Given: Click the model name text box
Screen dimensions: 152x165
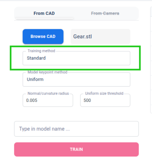Looking at the screenshot, I should tap(76, 129).
